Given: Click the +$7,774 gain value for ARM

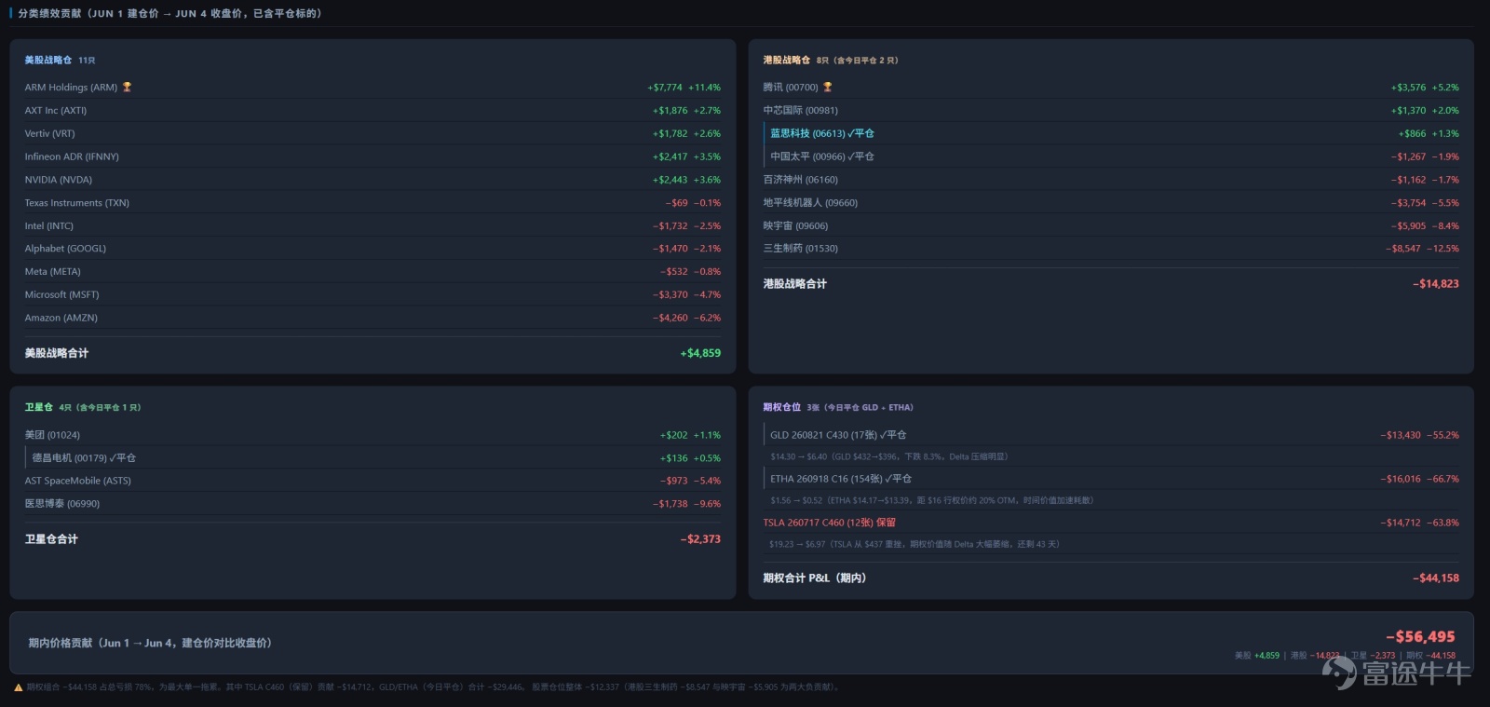Looking at the screenshot, I should (x=665, y=88).
